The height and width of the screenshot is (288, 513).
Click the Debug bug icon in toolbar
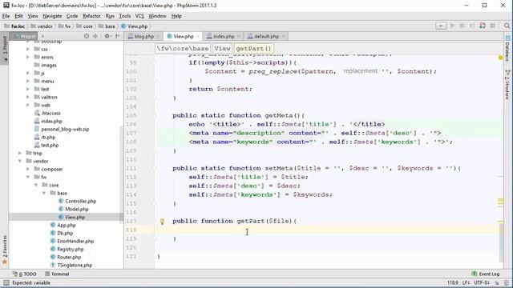[x=463, y=26]
